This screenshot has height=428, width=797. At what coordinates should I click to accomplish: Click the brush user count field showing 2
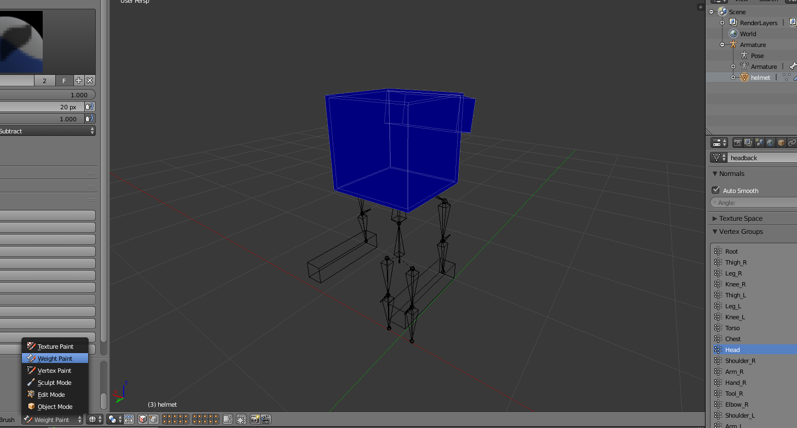[44, 80]
